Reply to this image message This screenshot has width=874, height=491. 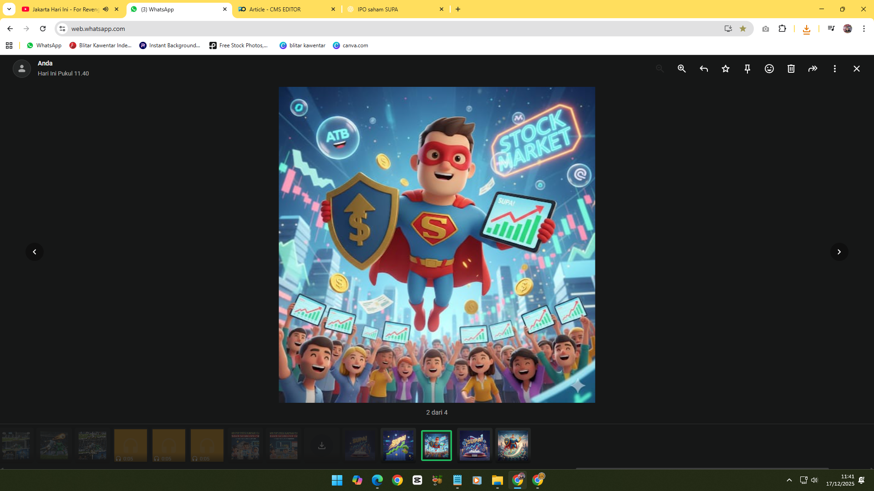704,69
